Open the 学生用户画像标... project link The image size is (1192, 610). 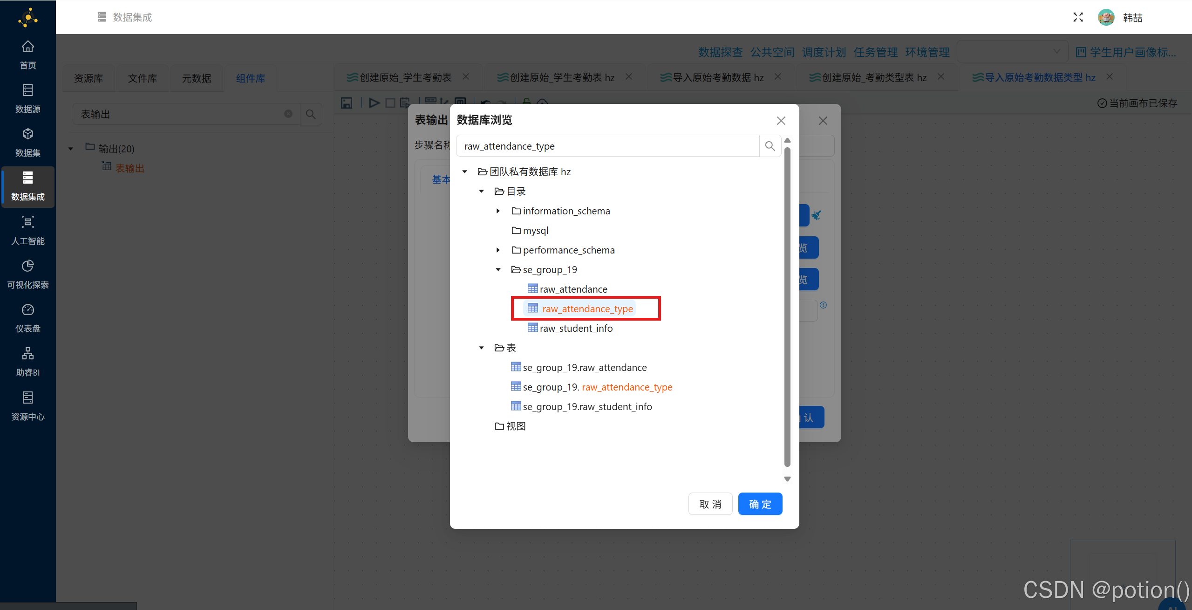point(1126,52)
